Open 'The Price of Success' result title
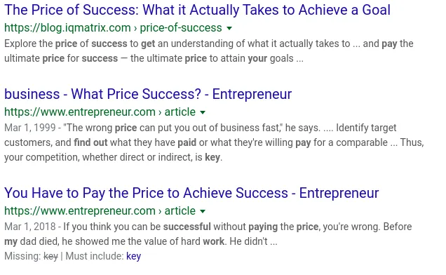The width and height of the screenshot is (446, 275). [x=197, y=10]
